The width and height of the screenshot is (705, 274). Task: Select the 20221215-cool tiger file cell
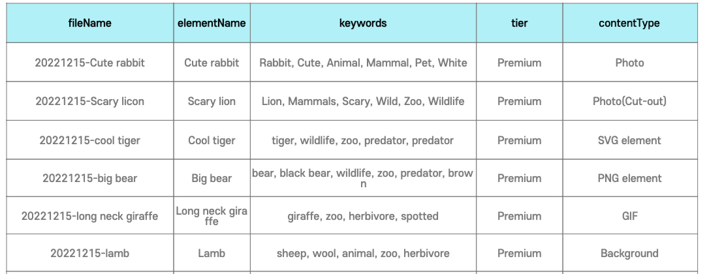[x=90, y=140]
